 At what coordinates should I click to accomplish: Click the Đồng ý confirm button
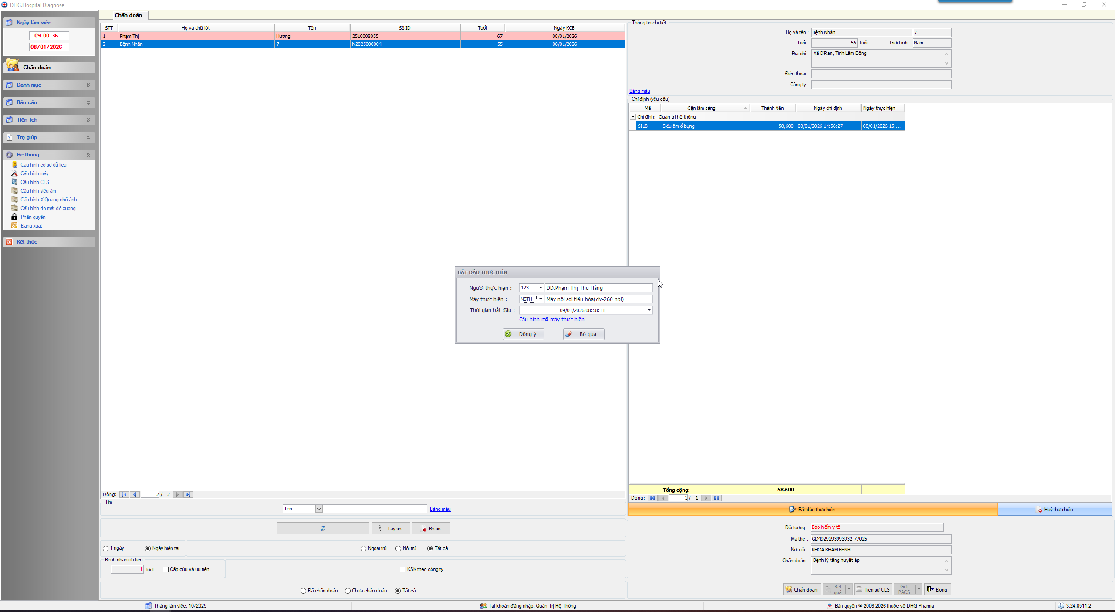coord(524,334)
